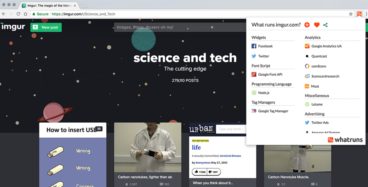Click the WhatRuns extension icon in toolbar
The image size is (368, 187).
pyautogui.click(x=359, y=14)
